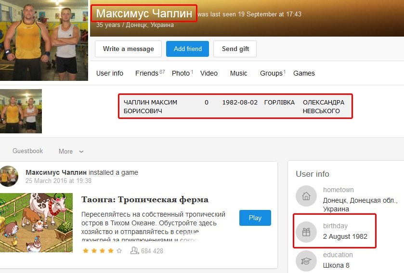Open the Groups tab

(x=273, y=73)
